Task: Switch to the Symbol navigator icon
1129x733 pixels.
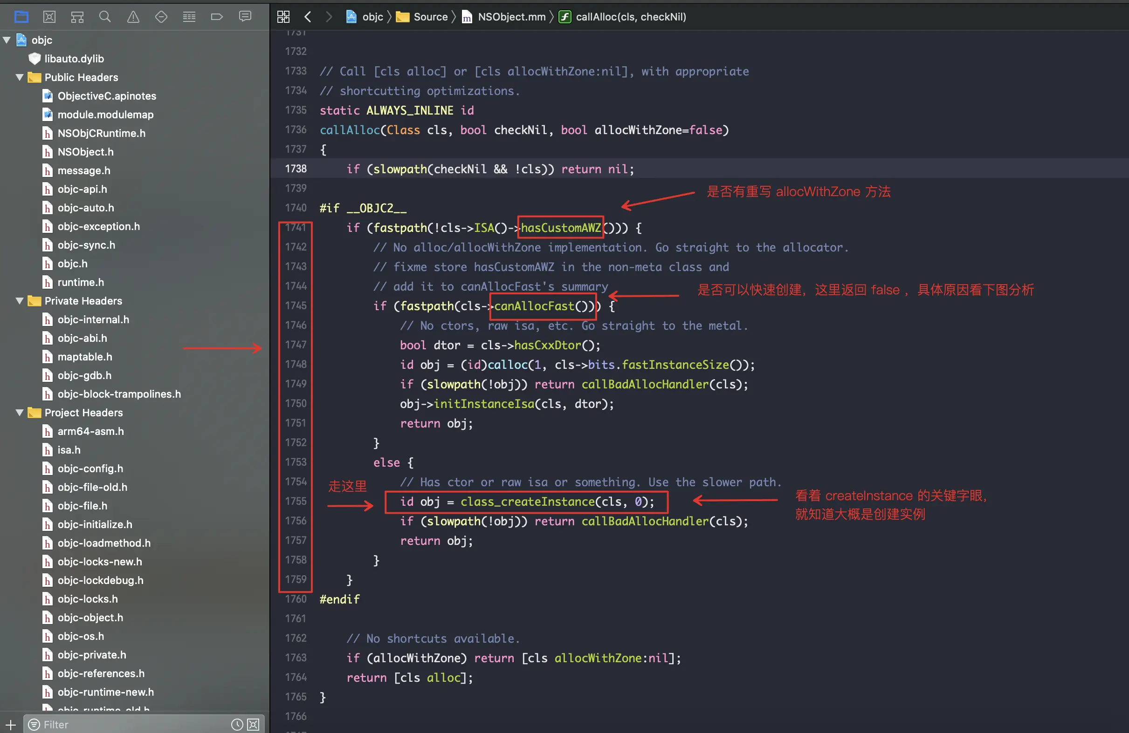Action: [x=77, y=17]
